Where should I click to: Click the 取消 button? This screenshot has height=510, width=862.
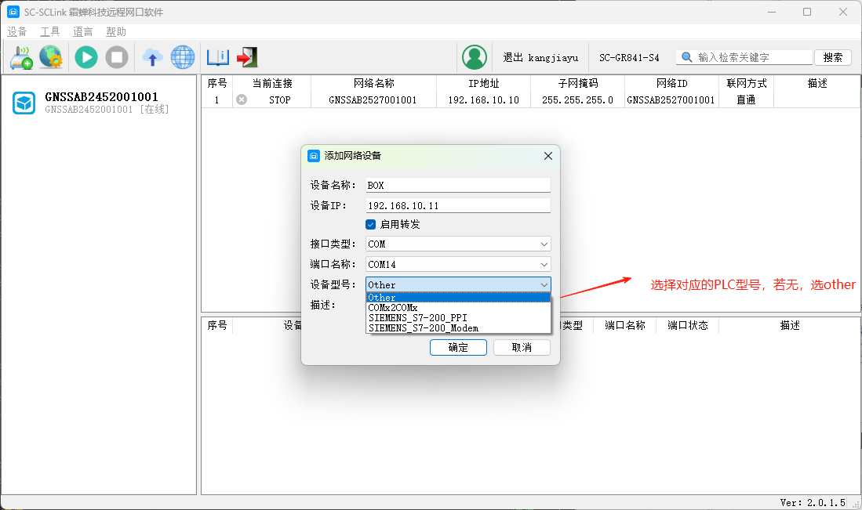pos(522,347)
